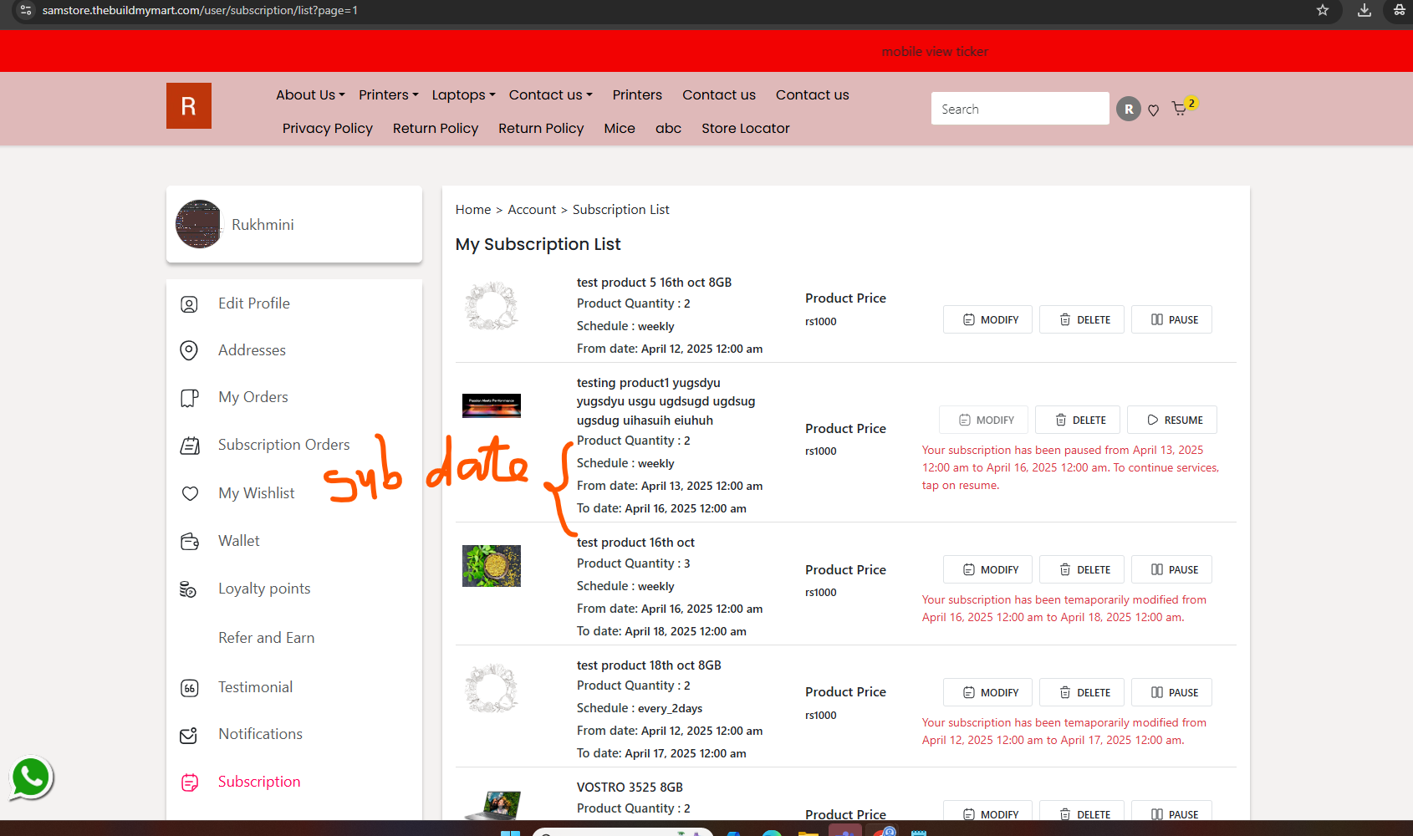Screen dimensions: 1413x836
Task: Click the My Orders sidebar icon
Action: point(190,398)
